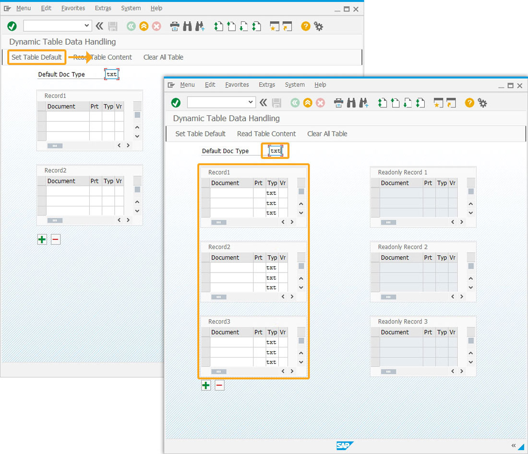The width and height of the screenshot is (528, 454).
Task: Click the Find Next binoculars-plus icon in front window
Action: click(x=364, y=103)
